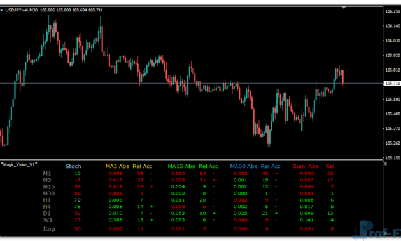The width and height of the screenshot is (401, 241).
Task: Select the Itog summary row label
Action: click(x=49, y=229)
